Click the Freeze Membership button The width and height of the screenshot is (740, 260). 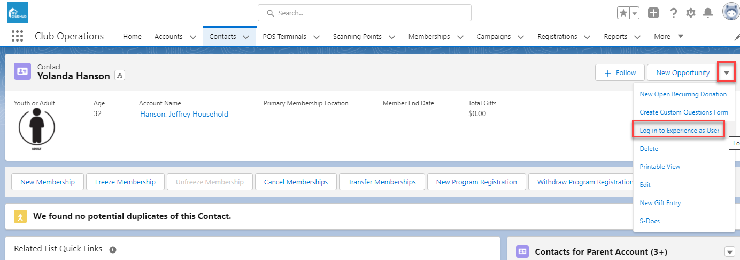point(125,182)
